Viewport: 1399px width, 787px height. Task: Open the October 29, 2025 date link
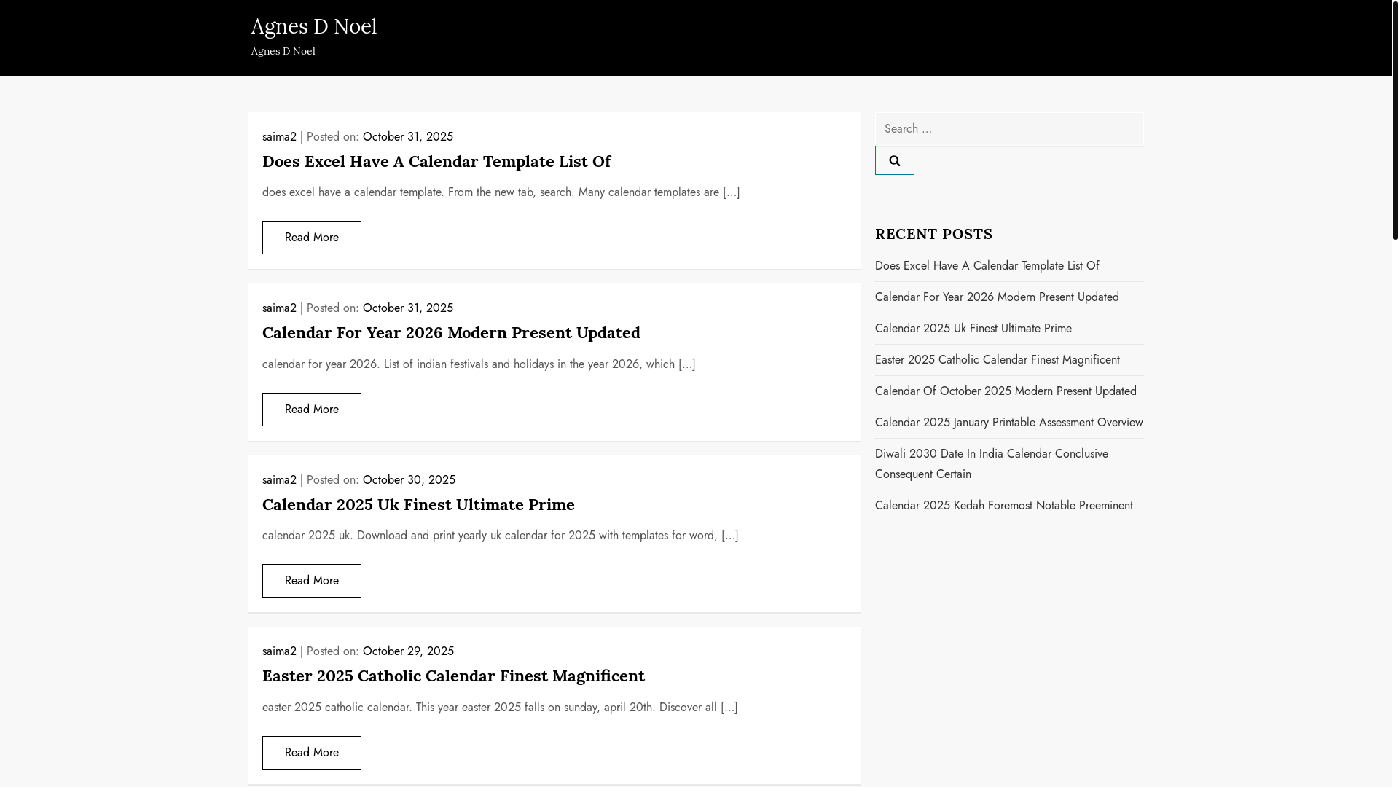[408, 651]
